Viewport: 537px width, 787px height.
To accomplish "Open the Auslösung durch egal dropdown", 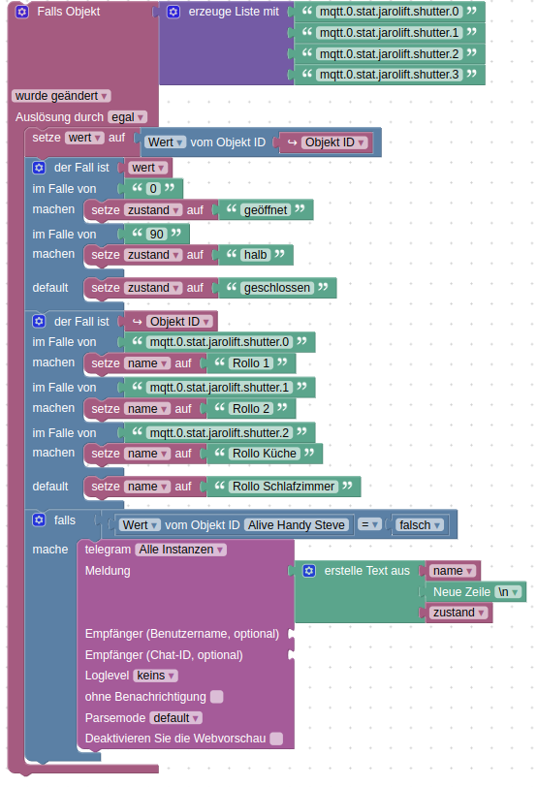I will point(128,117).
